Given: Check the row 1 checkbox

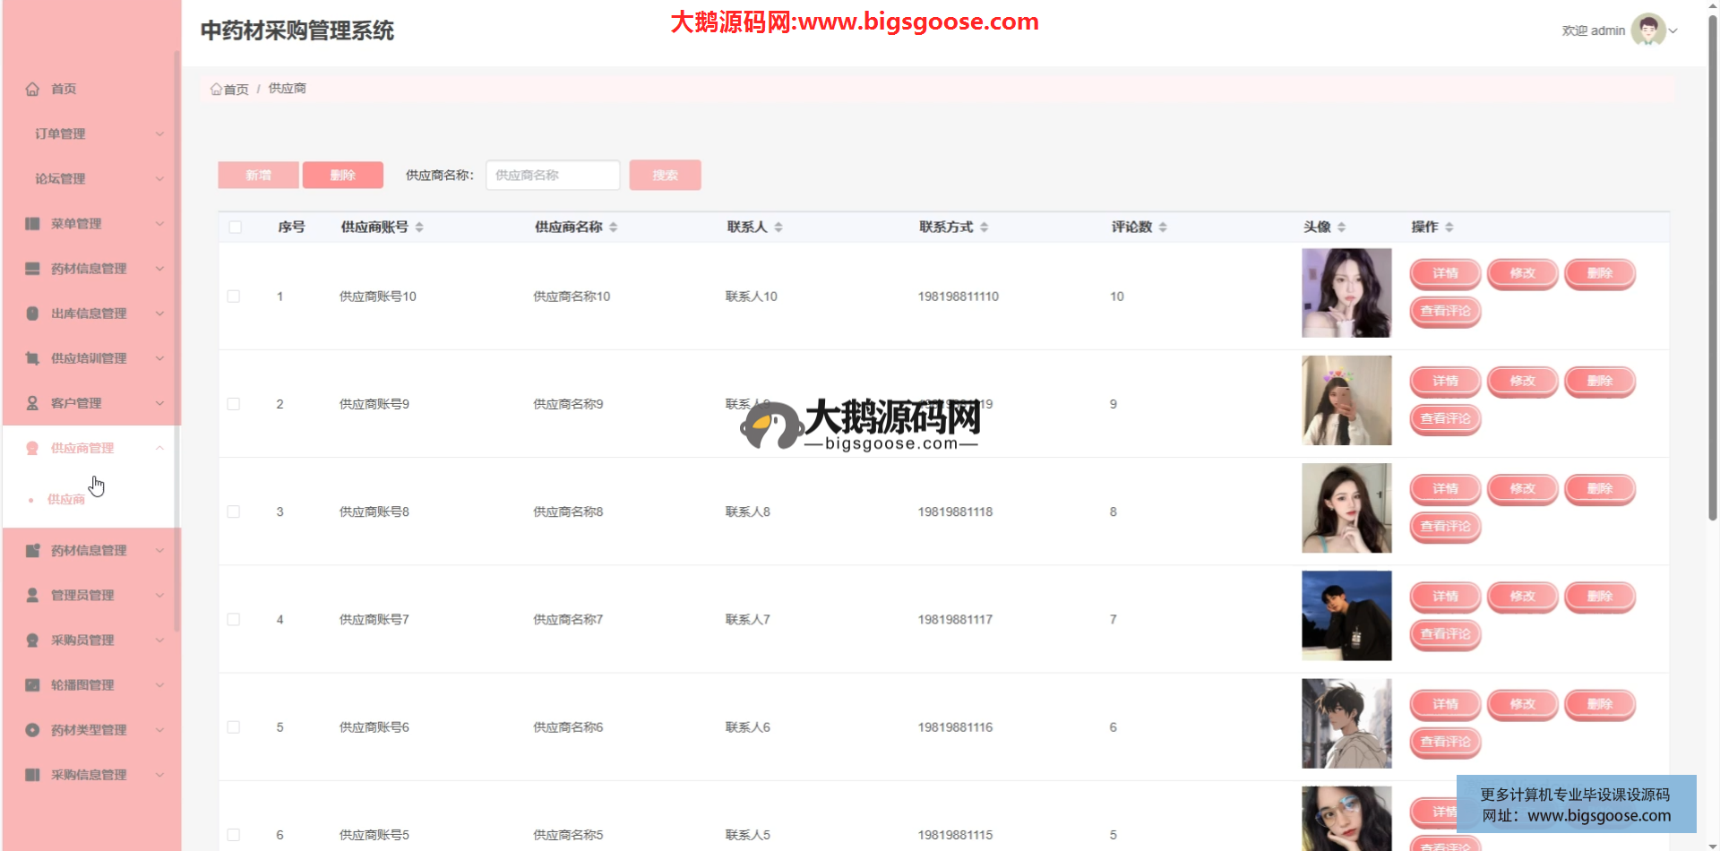Looking at the screenshot, I should click(234, 297).
